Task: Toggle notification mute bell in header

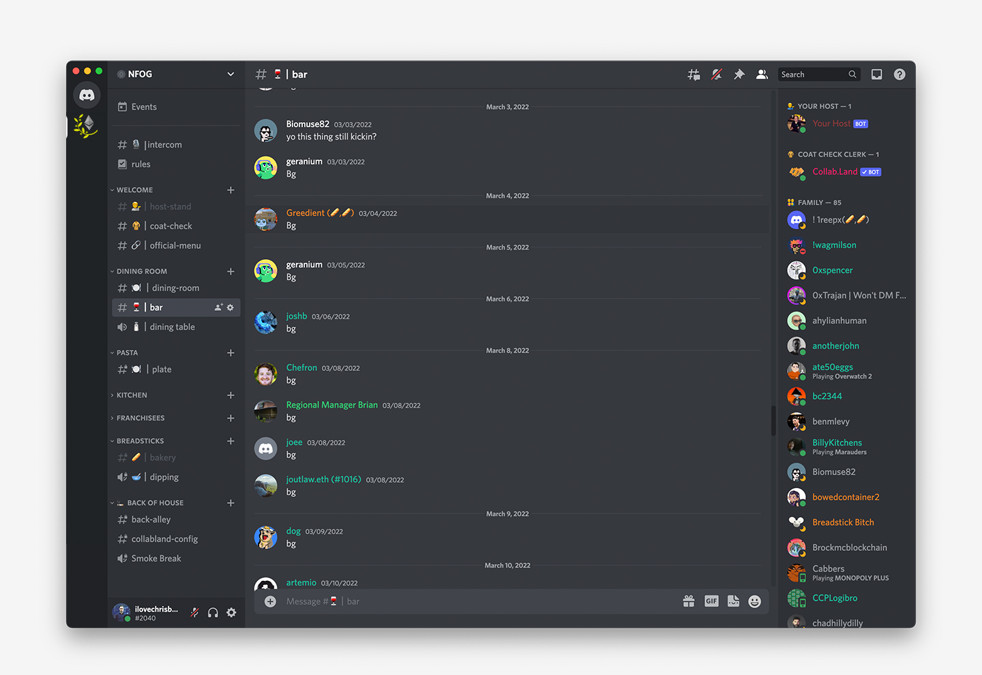Action: 717,74
